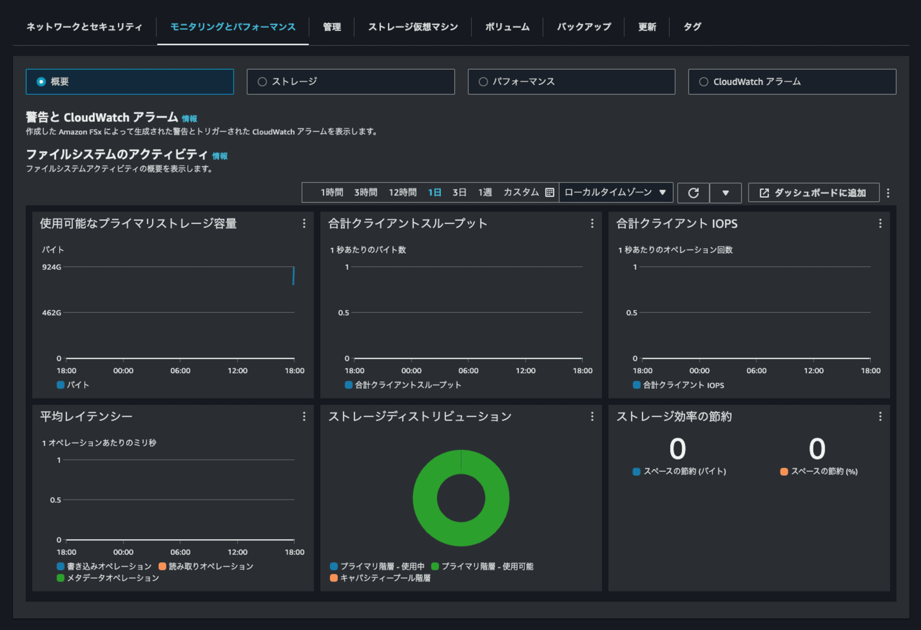The image size is (921, 630).
Task: Click the 924G axis label
Action: (52, 267)
